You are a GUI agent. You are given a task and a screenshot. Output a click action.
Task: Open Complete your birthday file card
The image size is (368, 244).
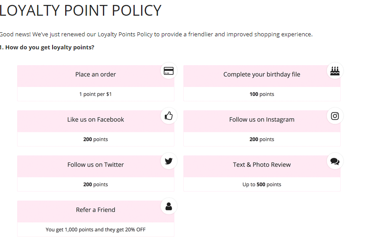pyautogui.click(x=262, y=83)
